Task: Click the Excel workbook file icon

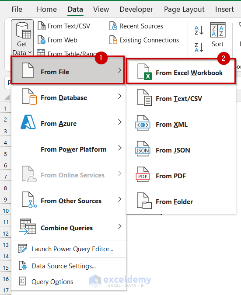Action: pos(144,72)
